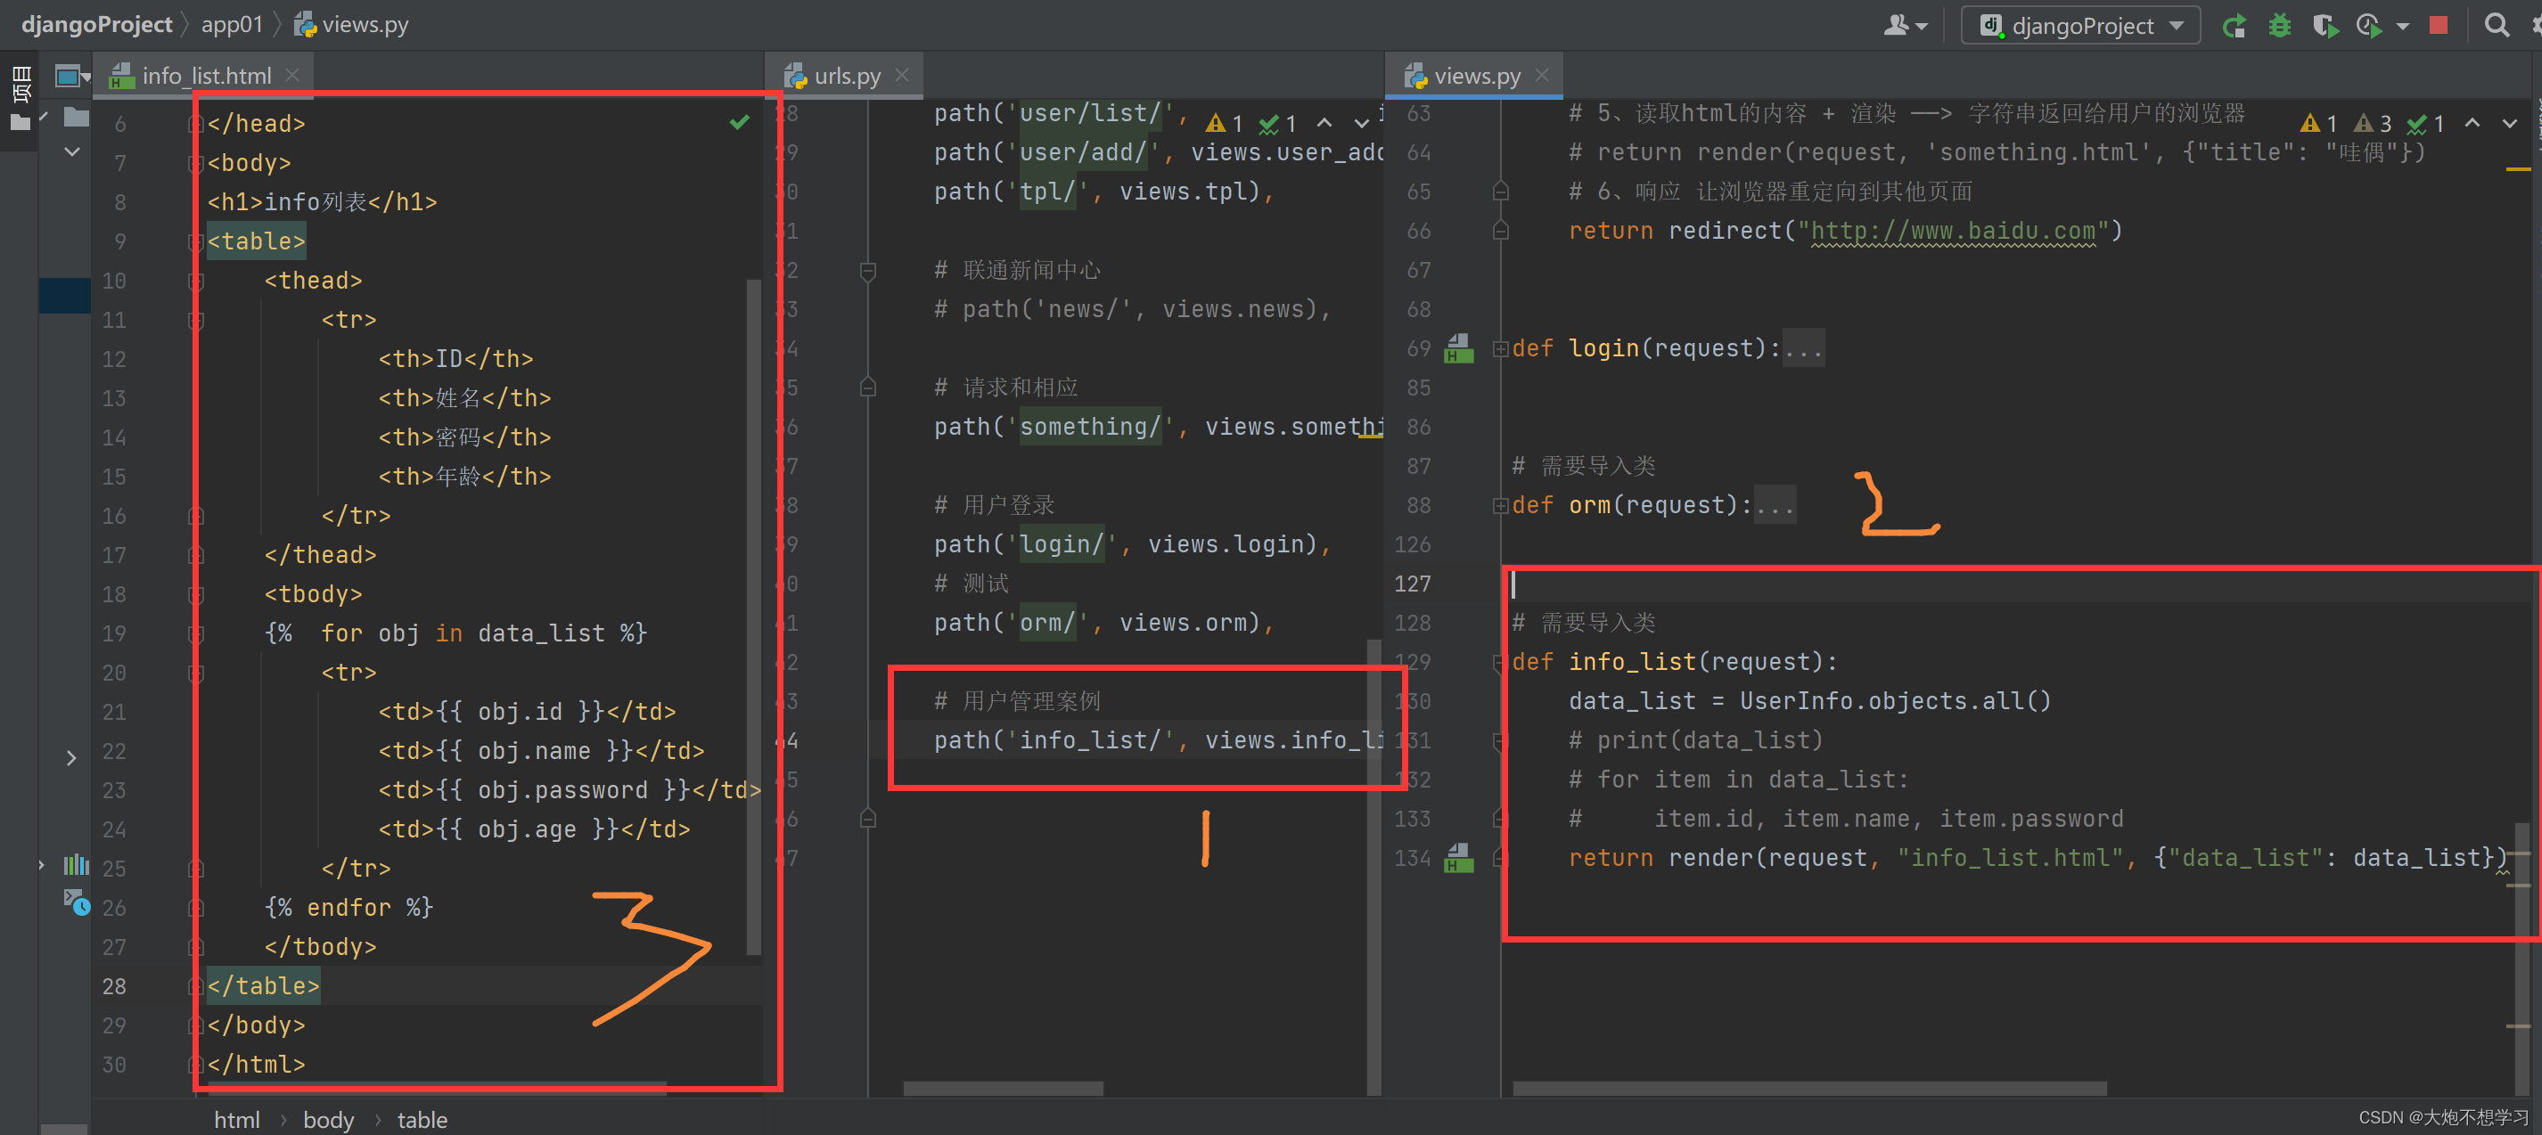Click the djangoProject root breadcrumb link
2542x1135 pixels.
pyautogui.click(x=91, y=22)
